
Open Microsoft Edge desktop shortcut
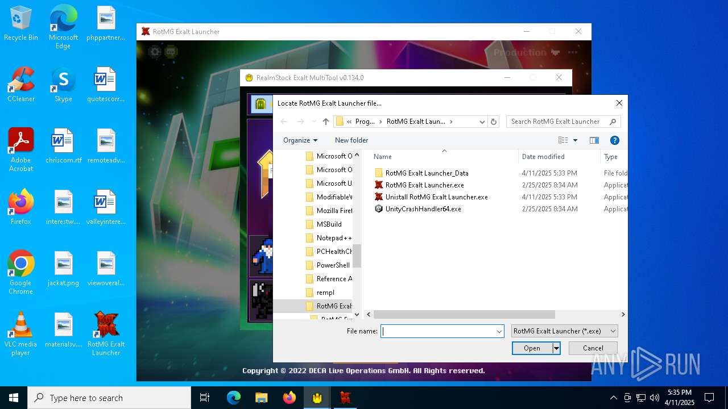click(x=63, y=27)
